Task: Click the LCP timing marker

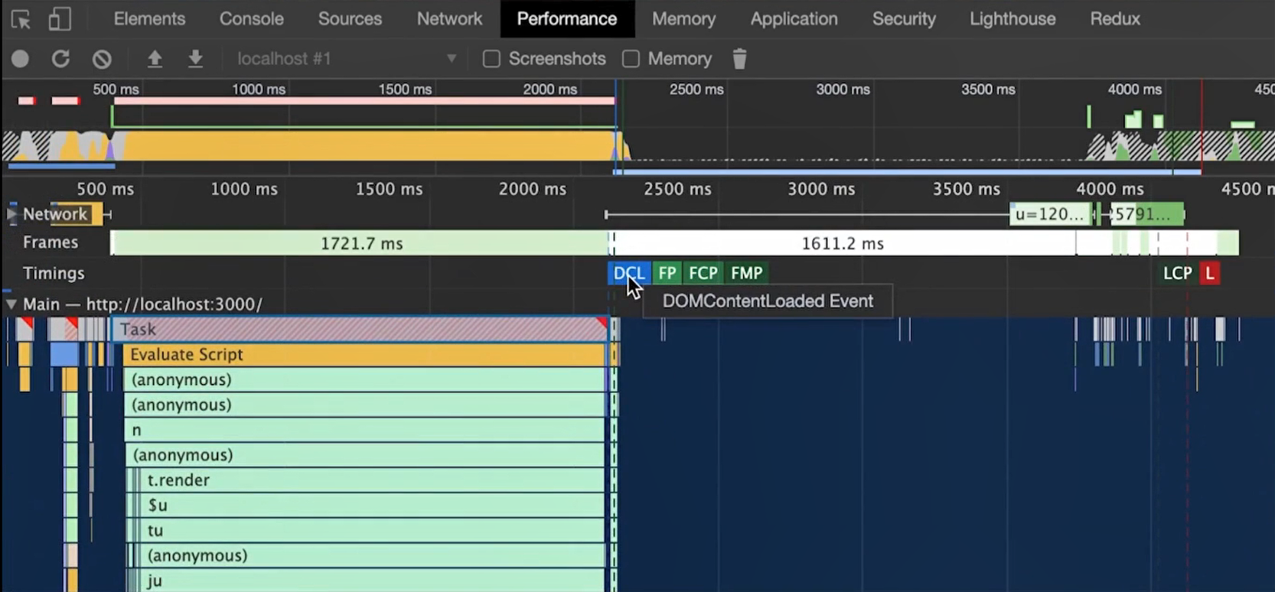Action: 1177,273
